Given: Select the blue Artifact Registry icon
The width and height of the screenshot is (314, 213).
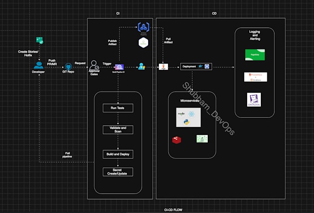Looking at the screenshot, I should [x=144, y=27].
